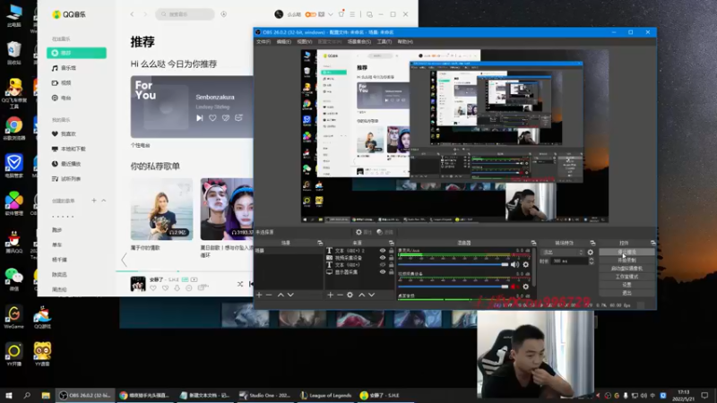Move scene down in OBS scenes panel

click(x=290, y=296)
